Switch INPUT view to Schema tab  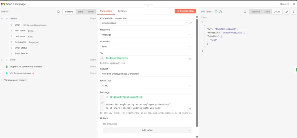coord(69,12)
